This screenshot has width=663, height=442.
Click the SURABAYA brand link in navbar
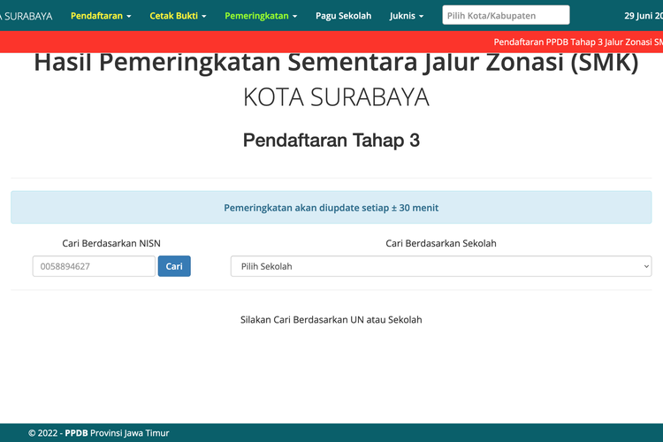click(x=27, y=16)
